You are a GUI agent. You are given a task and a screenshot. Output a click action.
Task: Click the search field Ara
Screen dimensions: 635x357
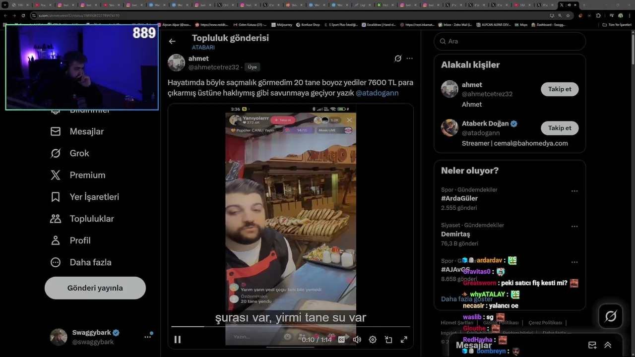pyautogui.click(x=509, y=41)
